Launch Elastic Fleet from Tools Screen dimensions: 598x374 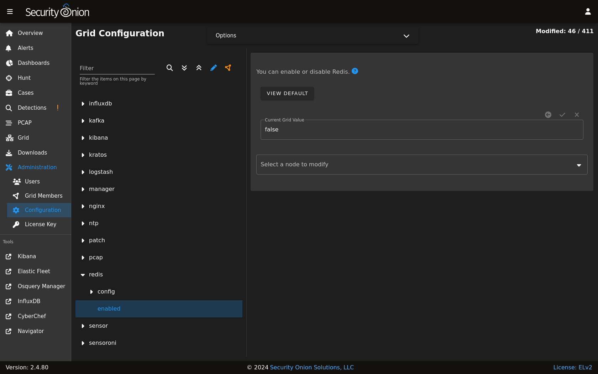(36, 271)
